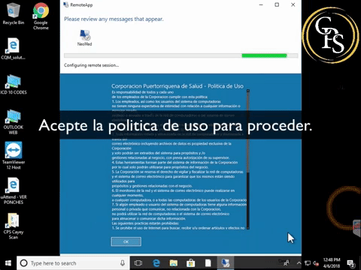The width and height of the screenshot is (361, 270).
Task: Show hidden system tray icons
Action: 299,263
